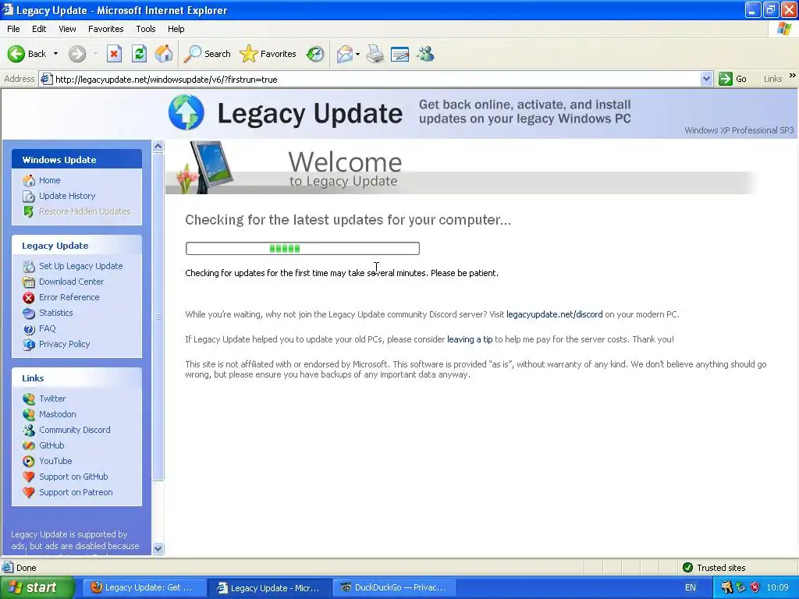
Task: Click the Support on GitHub heart icon
Action: coord(29,477)
